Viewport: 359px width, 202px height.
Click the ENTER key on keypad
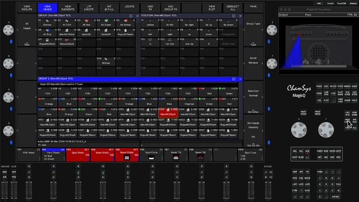point(335,197)
